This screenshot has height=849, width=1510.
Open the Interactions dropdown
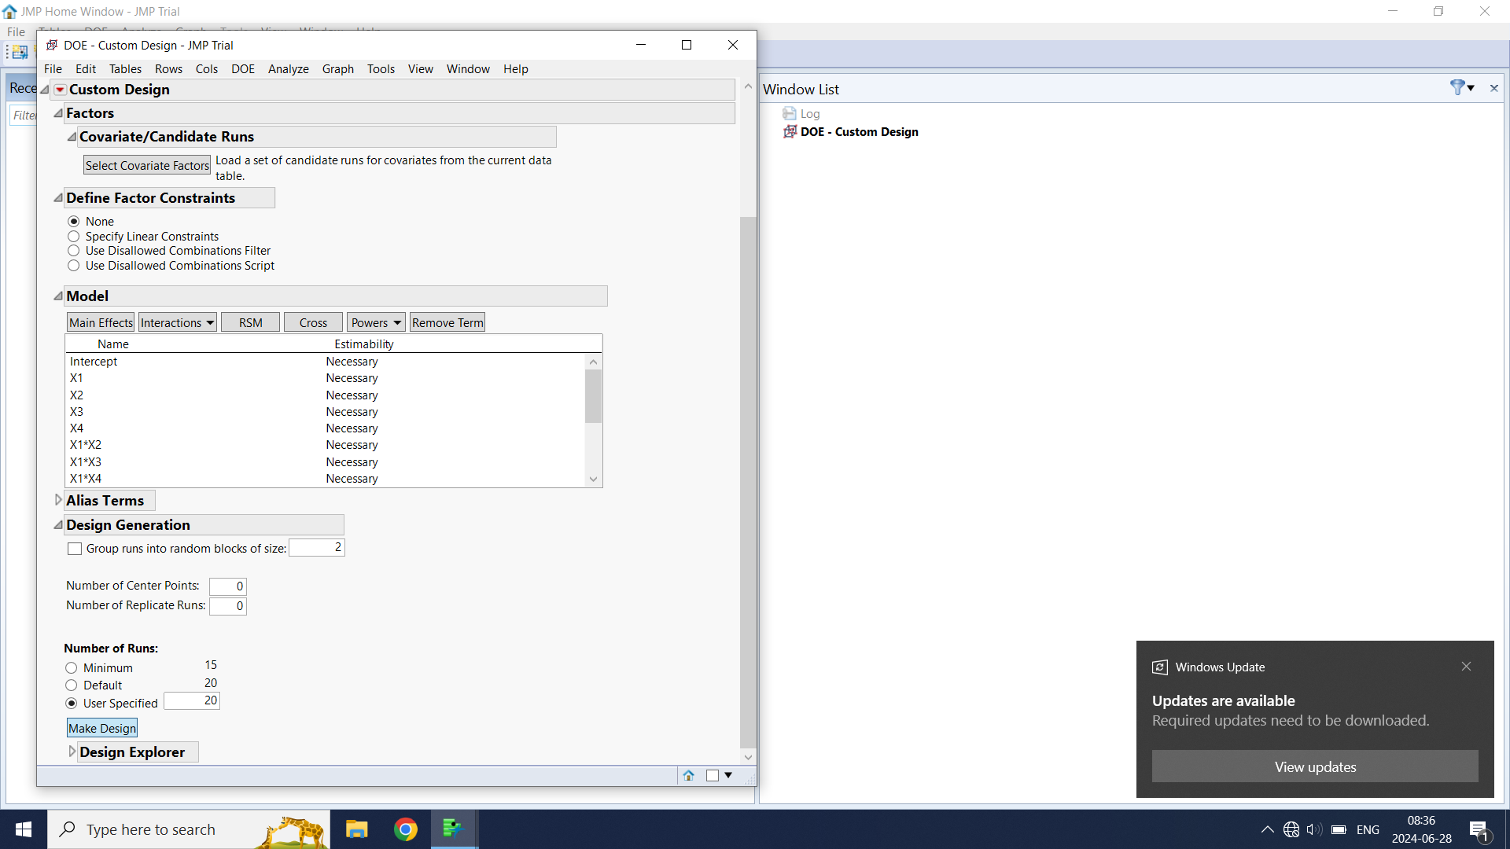177,322
